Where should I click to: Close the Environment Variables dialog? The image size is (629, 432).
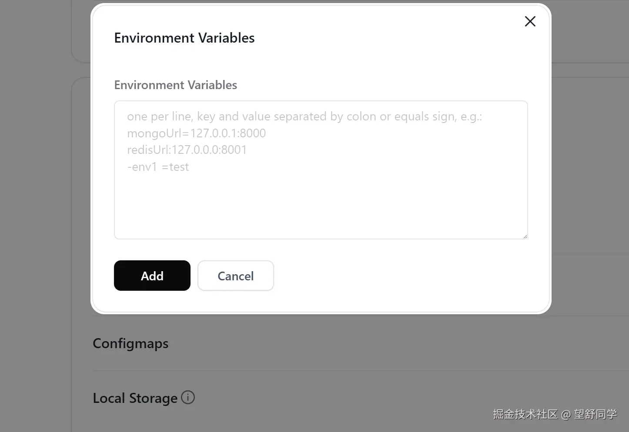pyautogui.click(x=530, y=21)
